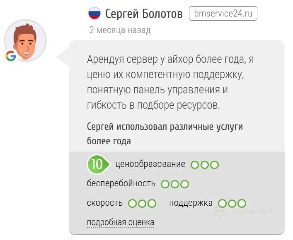The height and width of the screenshot is (240, 293).
Task: Click first circle of бесперебойность rating
Action: click(x=165, y=184)
